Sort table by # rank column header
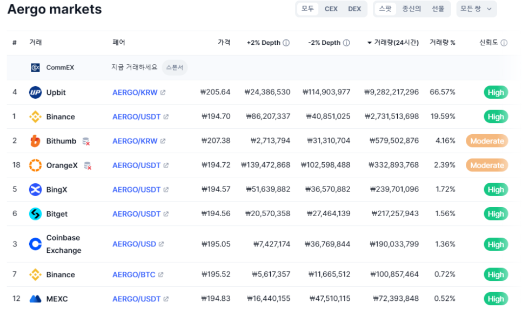 coord(15,43)
